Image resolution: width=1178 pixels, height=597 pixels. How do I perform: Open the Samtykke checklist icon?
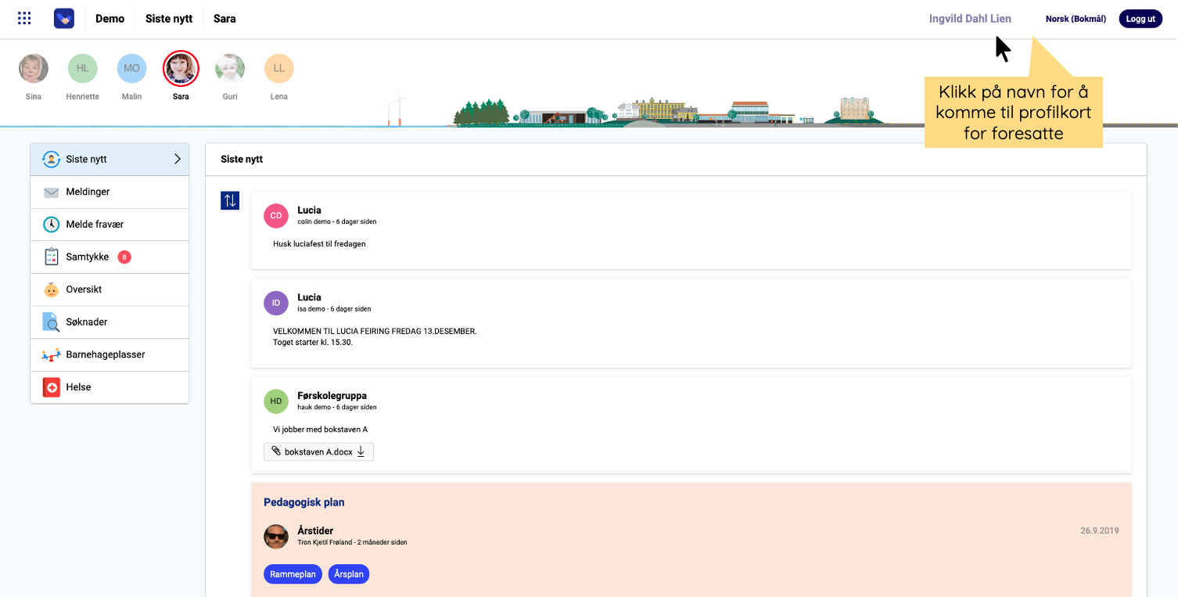click(x=52, y=257)
